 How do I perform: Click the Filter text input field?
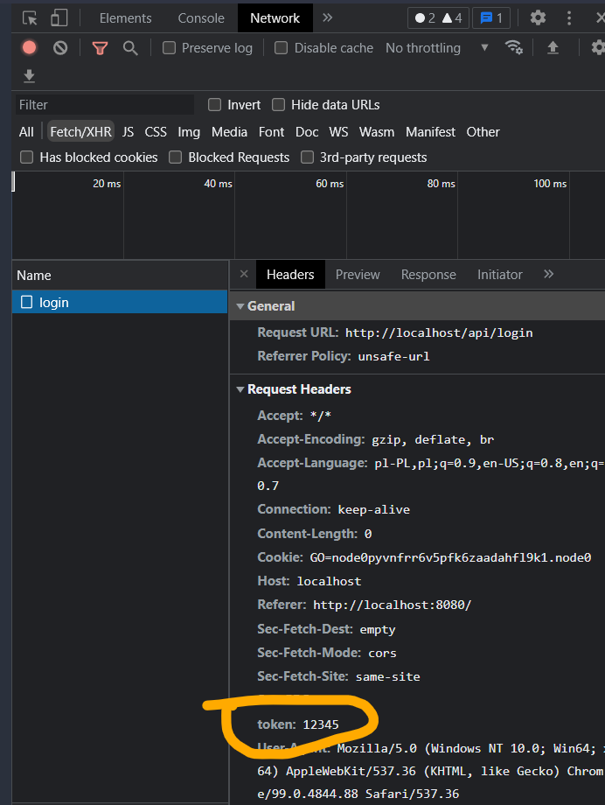tap(105, 105)
